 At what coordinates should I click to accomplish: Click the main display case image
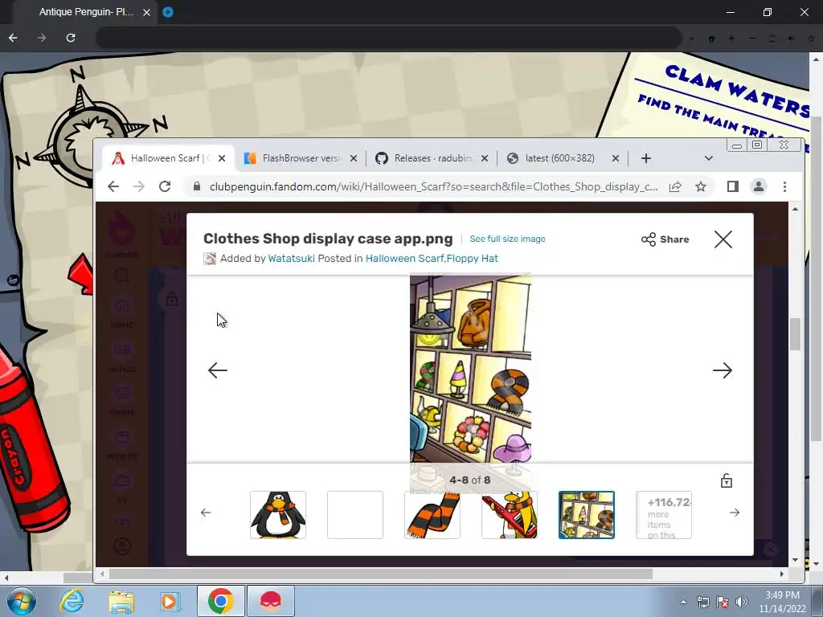(x=470, y=368)
